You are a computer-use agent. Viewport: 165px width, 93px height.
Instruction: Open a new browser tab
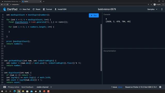point(44,2)
